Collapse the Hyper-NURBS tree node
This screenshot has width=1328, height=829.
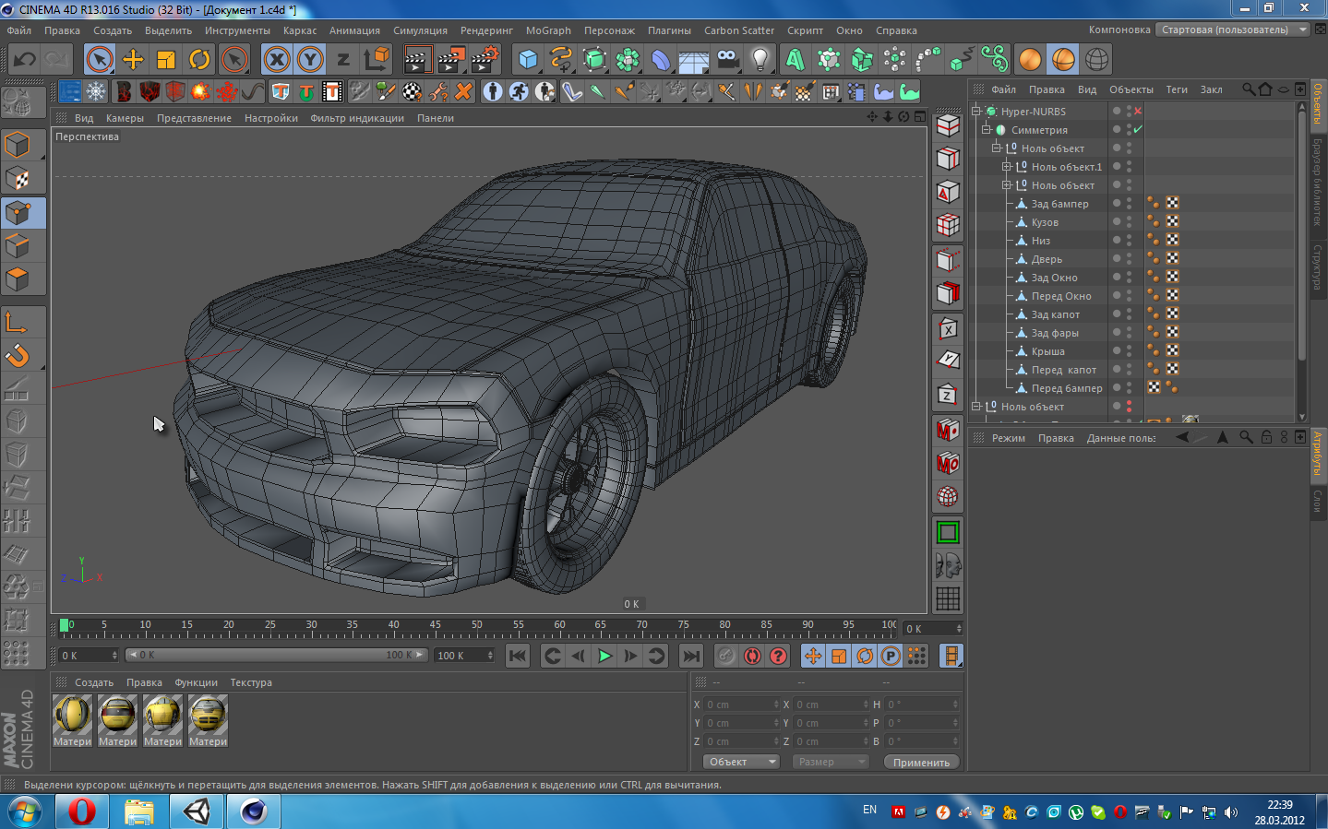tap(976, 111)
